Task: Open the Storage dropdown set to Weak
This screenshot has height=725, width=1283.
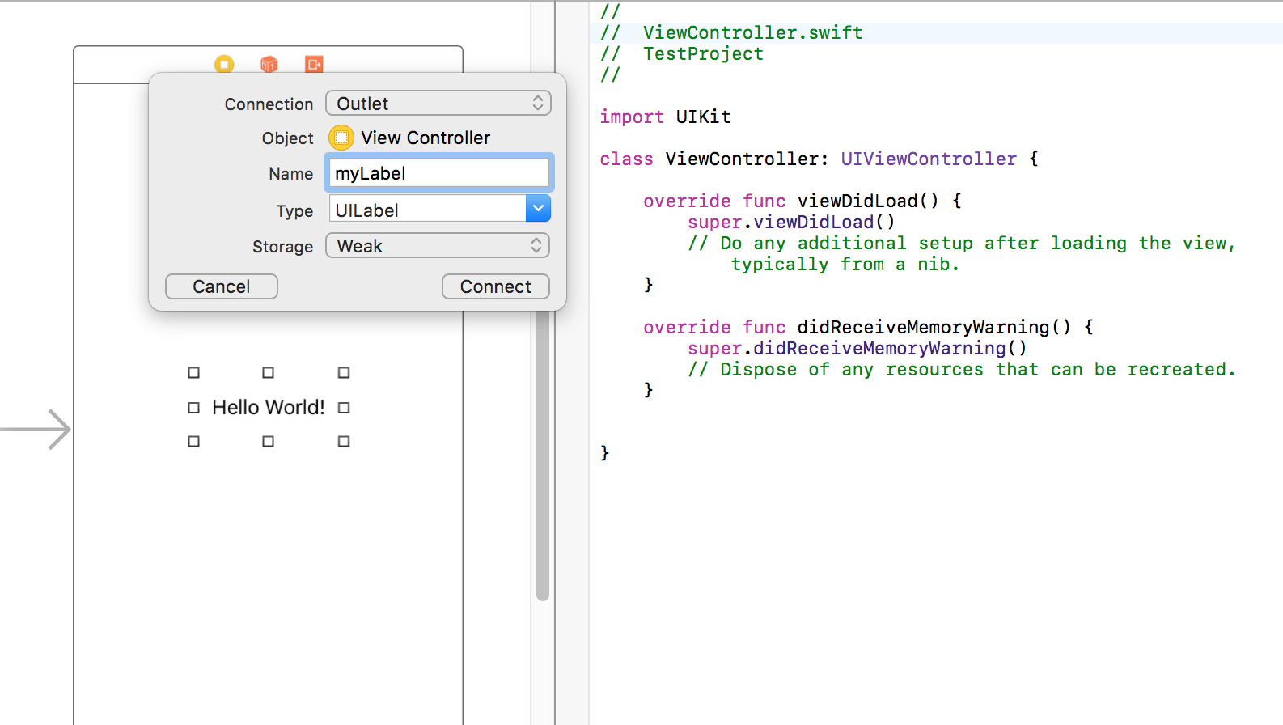Action: (x=438, y=246)
